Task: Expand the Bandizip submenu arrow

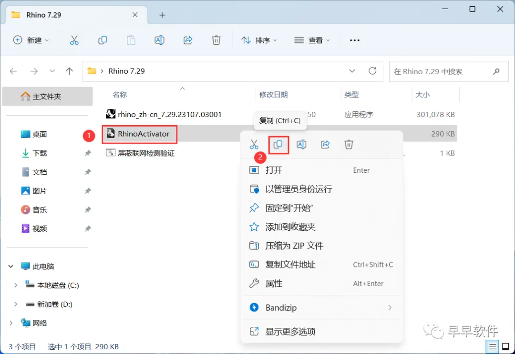Action: coord(390,307)
